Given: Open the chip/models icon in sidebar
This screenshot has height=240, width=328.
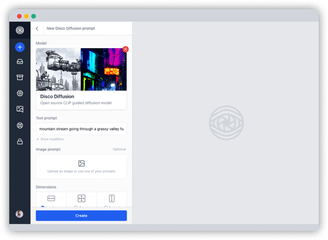Looking at the screenshot, I should (x=20, y=93).
